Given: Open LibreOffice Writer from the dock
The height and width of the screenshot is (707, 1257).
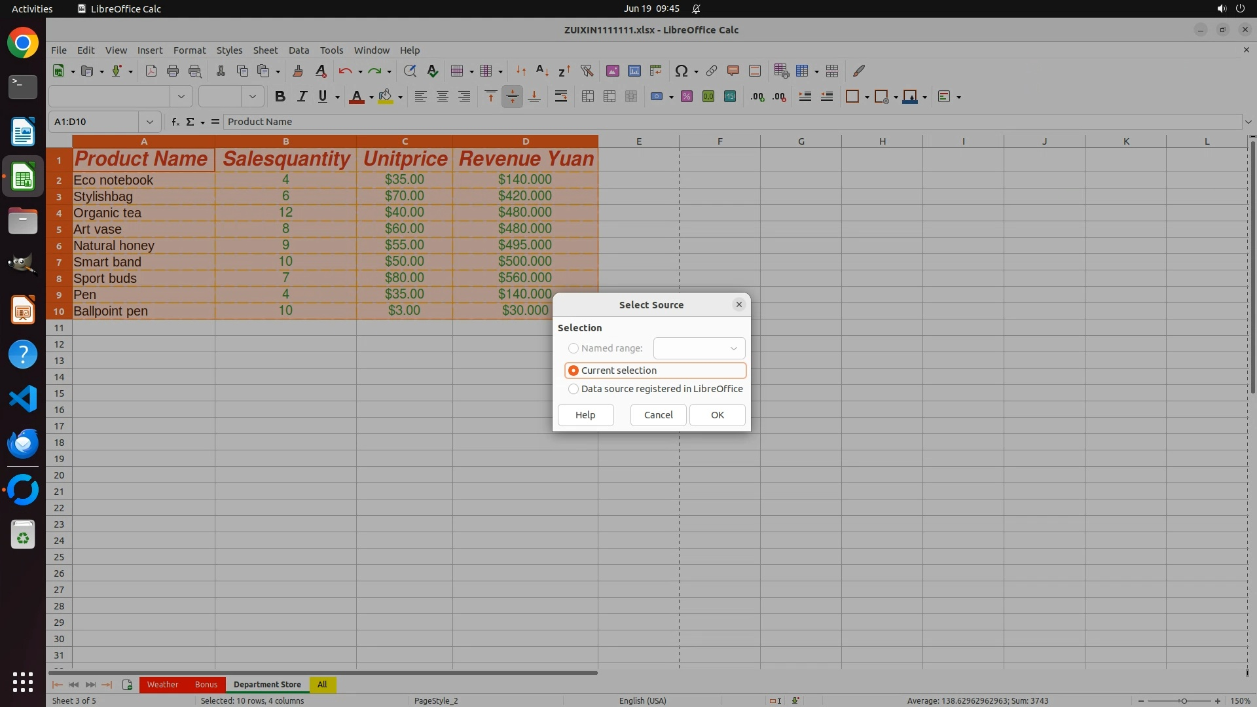Looking at the screenshot, I should click(x=23, y=132).
